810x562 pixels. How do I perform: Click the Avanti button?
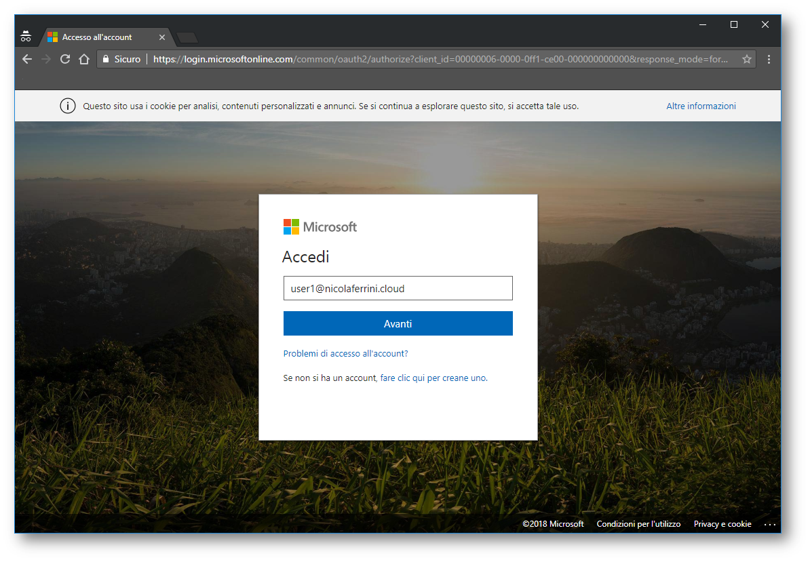coord(398,323)
